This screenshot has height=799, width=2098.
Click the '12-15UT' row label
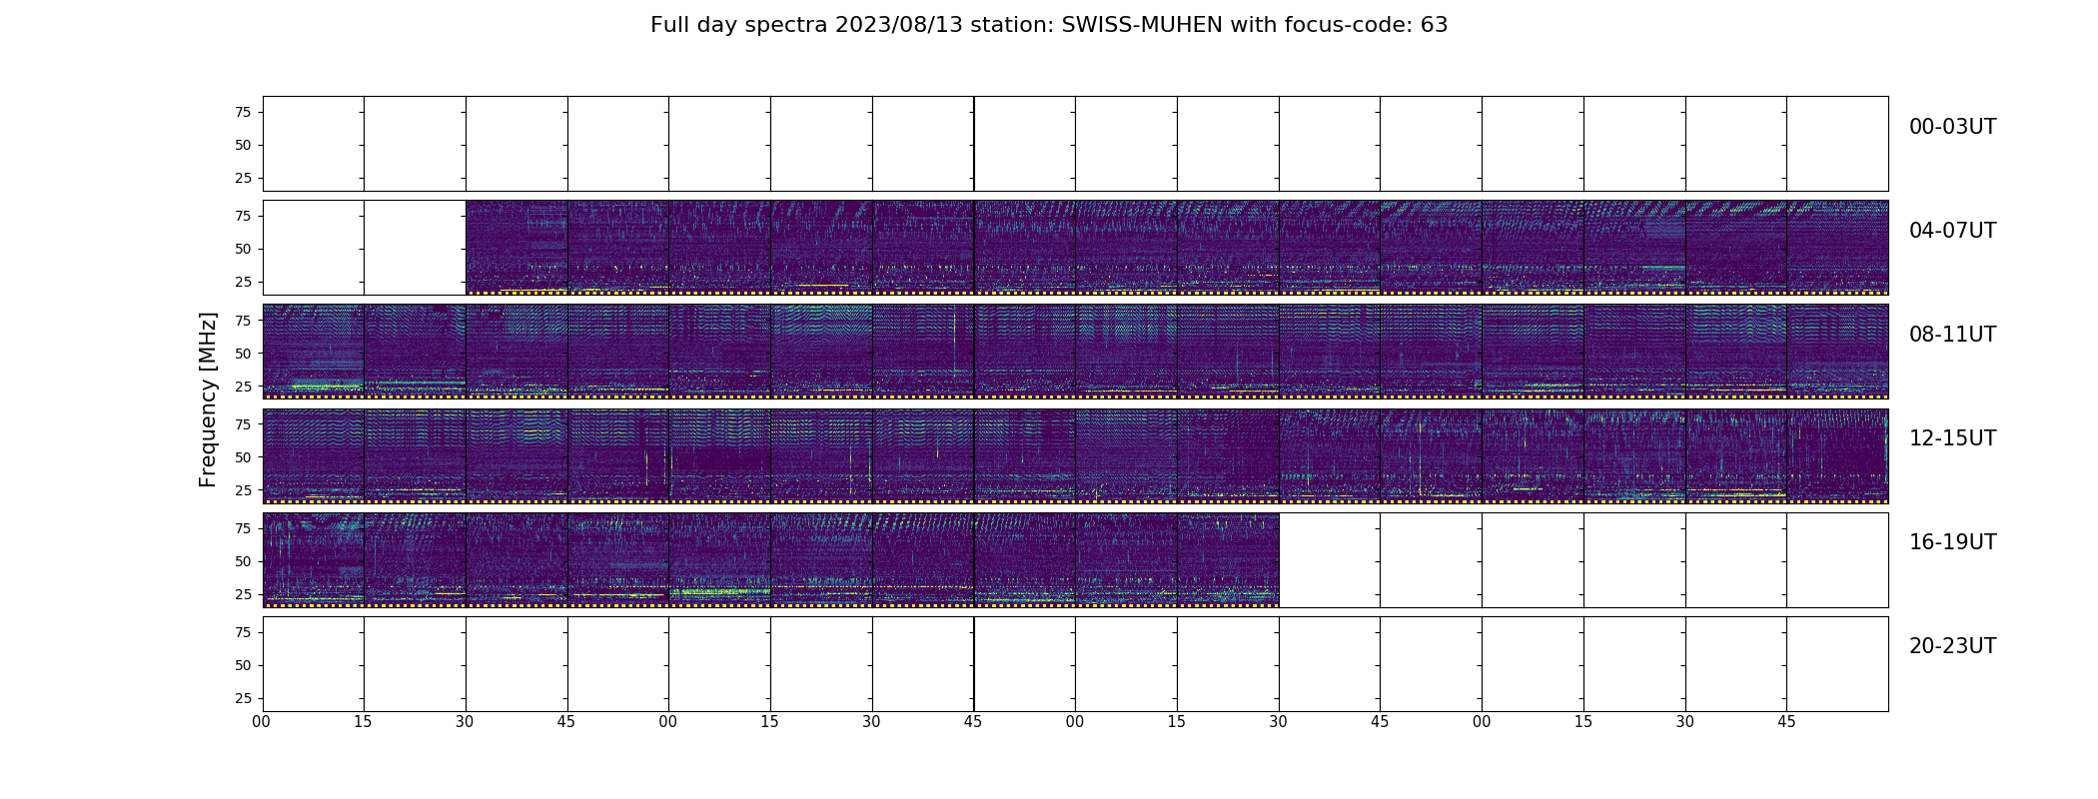point(1952,438)
